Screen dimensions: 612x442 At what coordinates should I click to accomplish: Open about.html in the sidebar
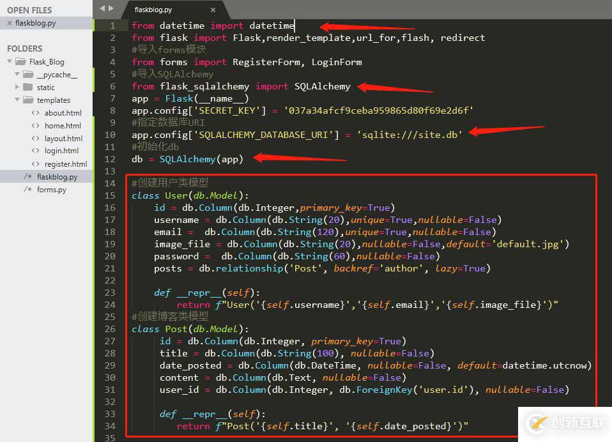tap(63, 113)
